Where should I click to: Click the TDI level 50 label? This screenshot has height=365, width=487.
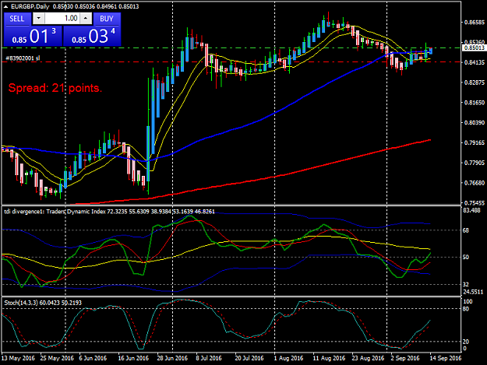click(x=466, y=257)
